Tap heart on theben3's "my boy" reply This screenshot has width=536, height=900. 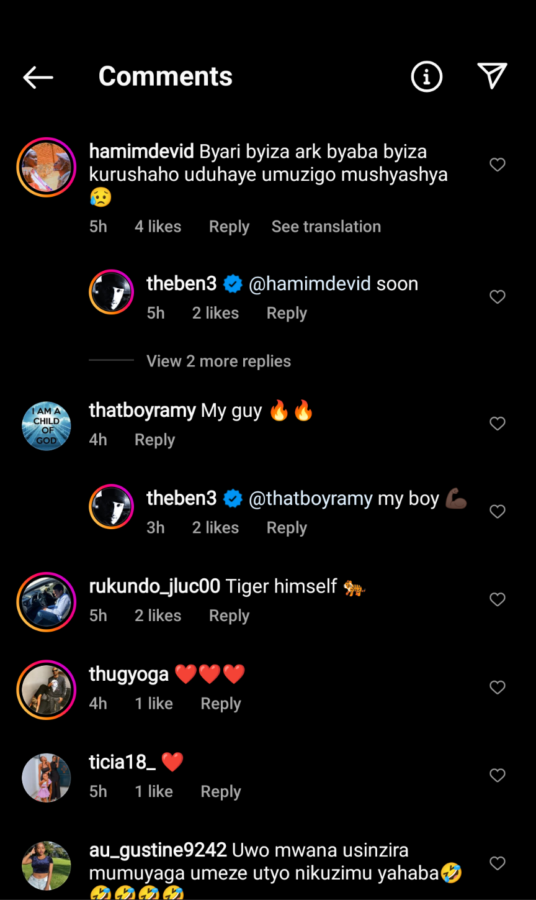click(498, 511)
